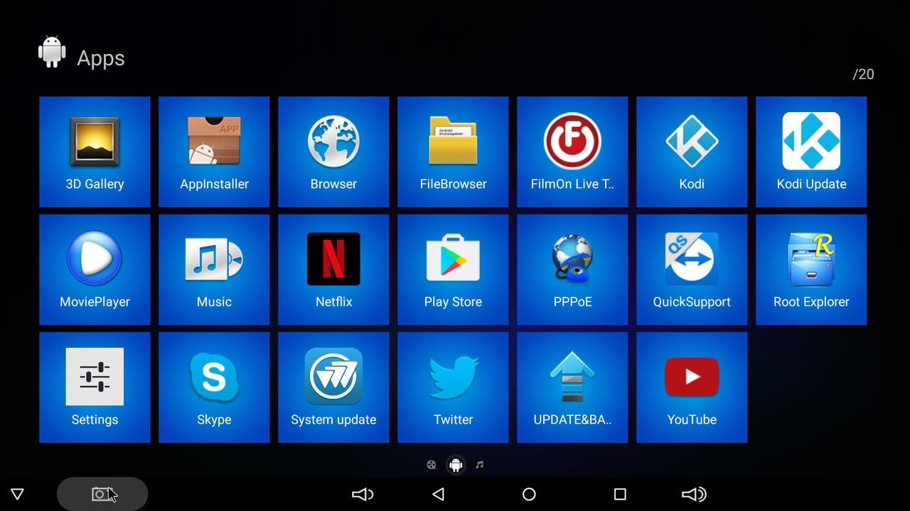
Task: Click the Android robot Apps header icon
Action: click(x=52, y=53)
